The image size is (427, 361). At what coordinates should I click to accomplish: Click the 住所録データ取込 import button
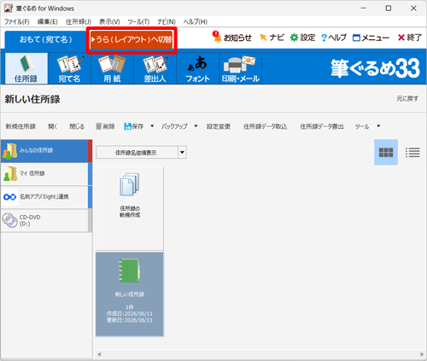(265, 126)
